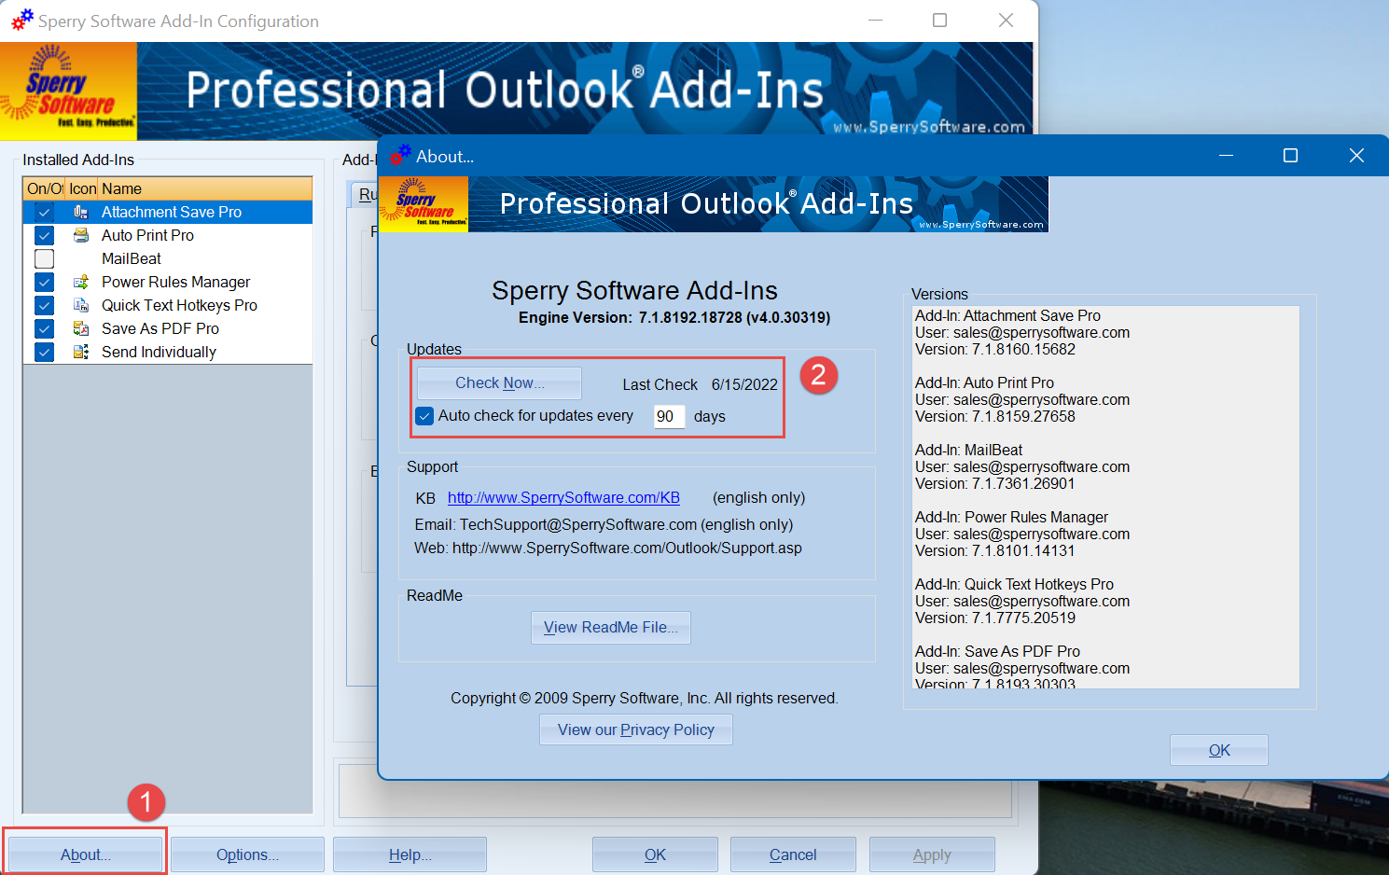Uncheck the Attachment Save Pro checkbox

[44, 212]
